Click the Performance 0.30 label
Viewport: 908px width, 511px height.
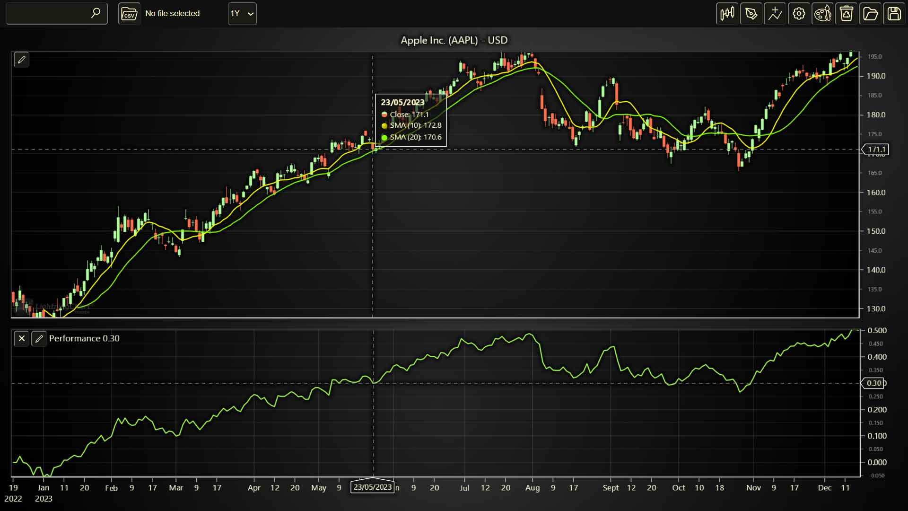84,338
